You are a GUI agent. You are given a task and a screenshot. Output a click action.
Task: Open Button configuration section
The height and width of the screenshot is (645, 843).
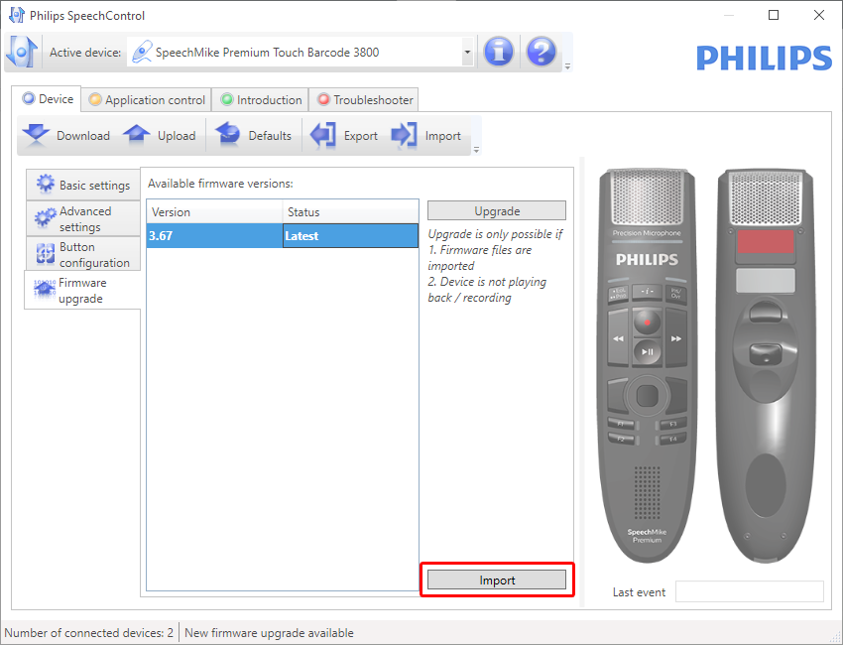pyautogui.click(x=83, y=254)
